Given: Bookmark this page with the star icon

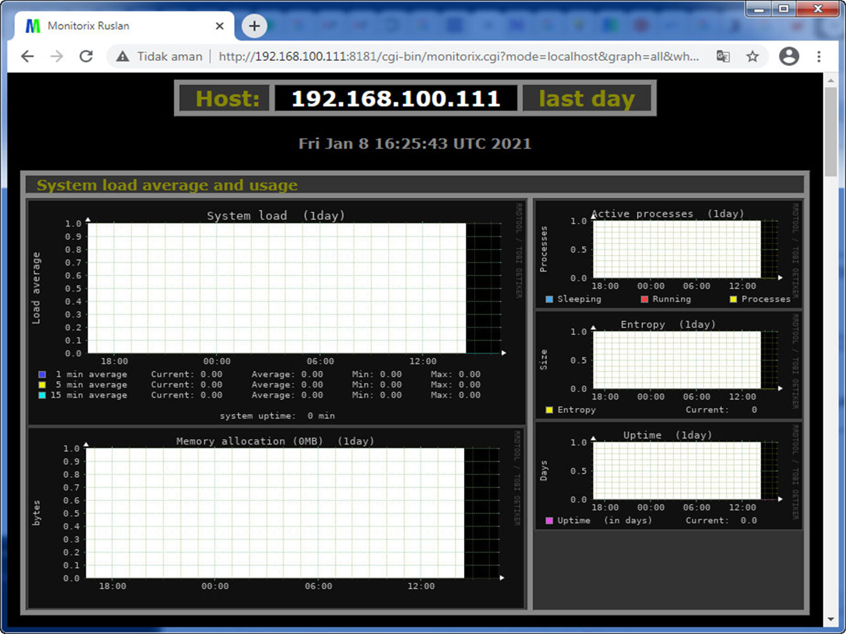Looking at the screenshot, I should 752,56.
